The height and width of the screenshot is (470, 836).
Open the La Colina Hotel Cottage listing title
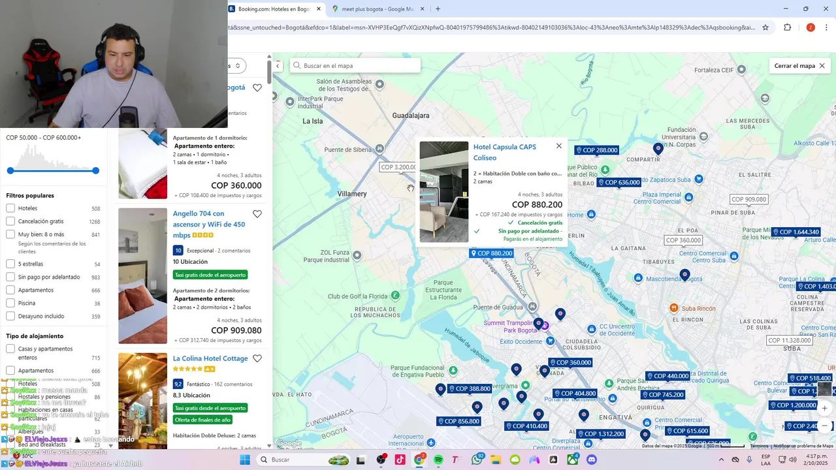tap(210, 358)
